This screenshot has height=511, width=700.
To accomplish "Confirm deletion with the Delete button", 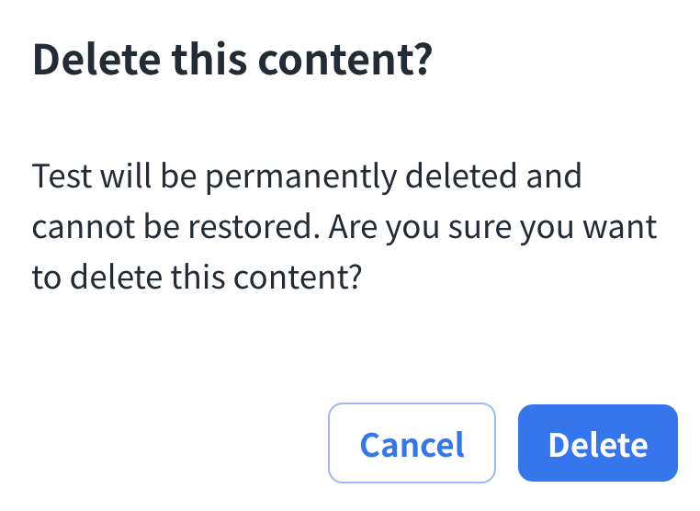I will click(x=597, y=444).
